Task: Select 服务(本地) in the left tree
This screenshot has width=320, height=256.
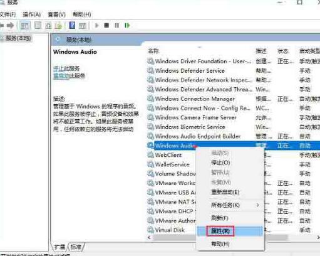Action: tap(18, 38)
